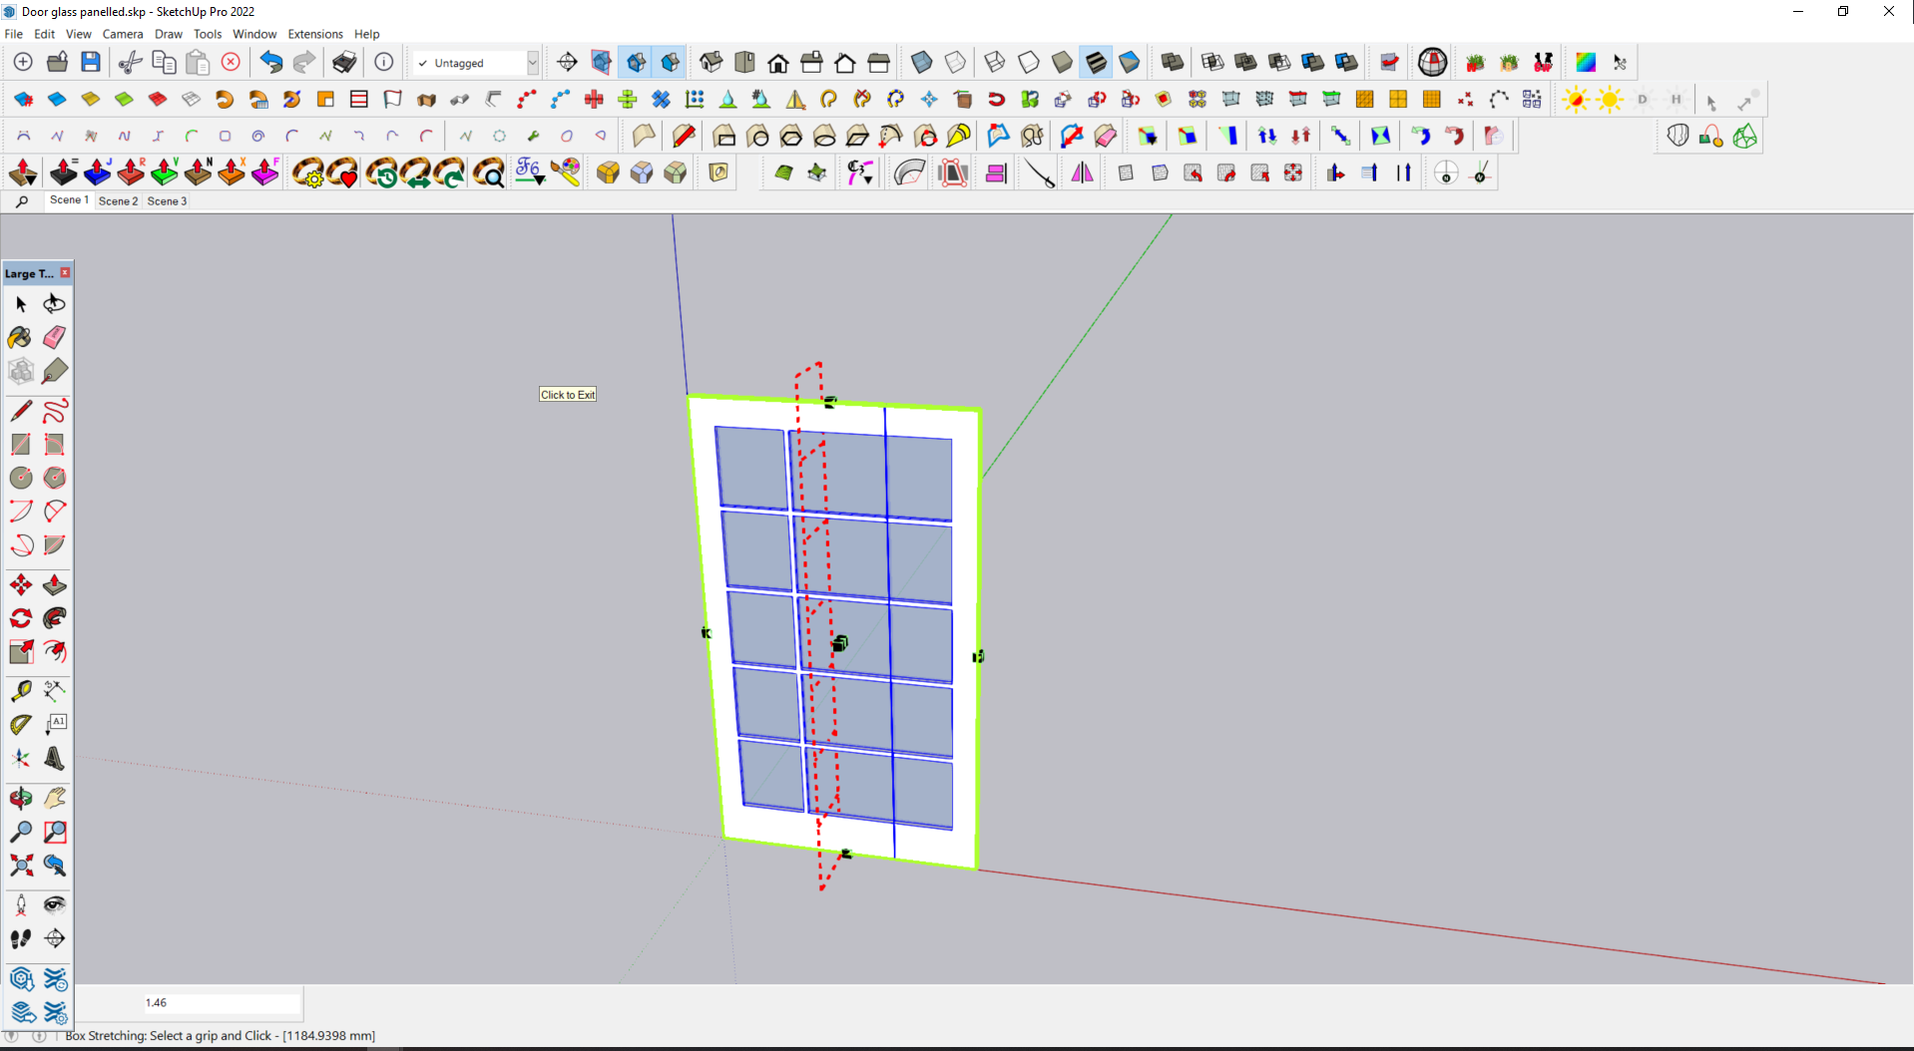Choose the Tape Measure tool

[20, 691]
